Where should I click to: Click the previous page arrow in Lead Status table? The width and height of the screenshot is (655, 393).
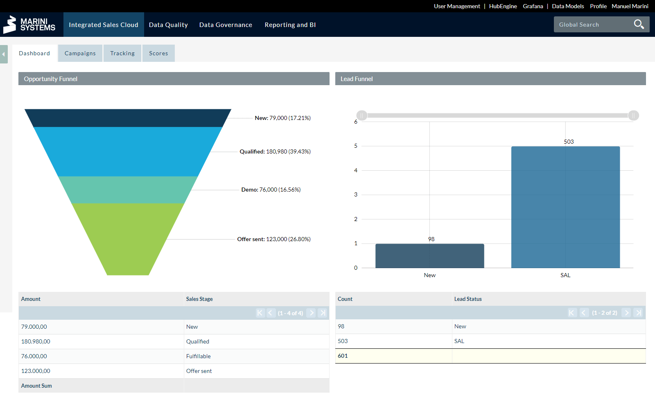click(584, 312)
